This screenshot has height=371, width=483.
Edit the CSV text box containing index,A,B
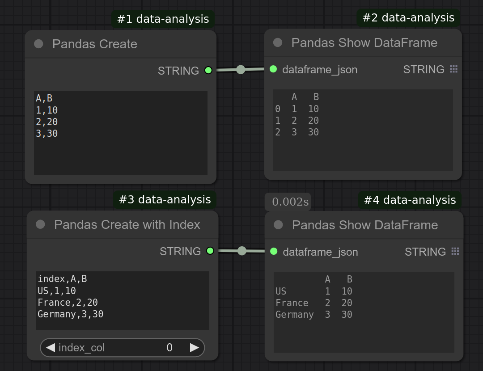click(x=122, y=300)
